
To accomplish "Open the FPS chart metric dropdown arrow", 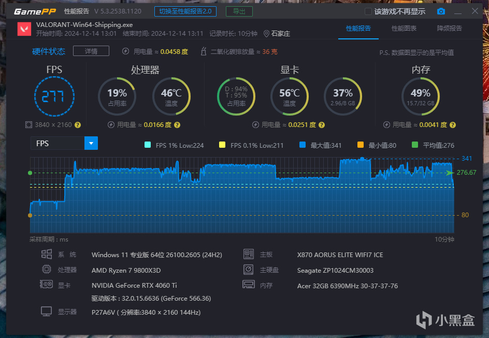I will pos(91,143).
